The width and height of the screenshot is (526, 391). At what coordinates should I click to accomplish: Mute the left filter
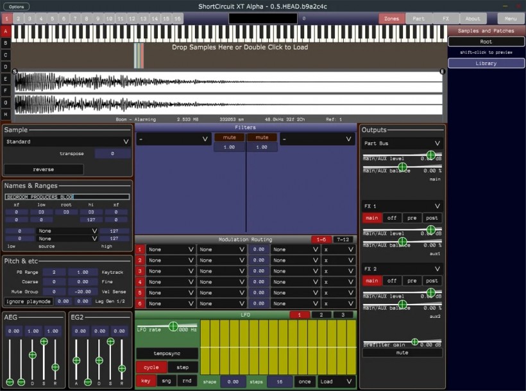point(229,137)
